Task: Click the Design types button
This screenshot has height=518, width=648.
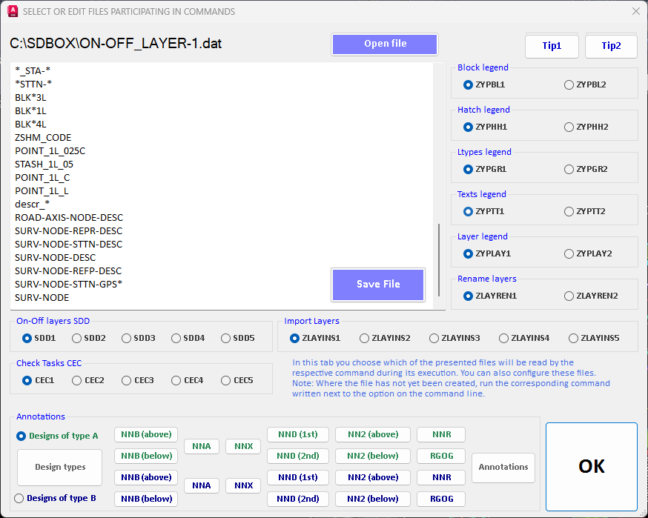Action: click(60, 467)
